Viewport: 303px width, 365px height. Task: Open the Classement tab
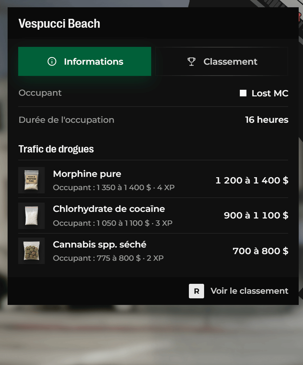click(x=222, y=61)
